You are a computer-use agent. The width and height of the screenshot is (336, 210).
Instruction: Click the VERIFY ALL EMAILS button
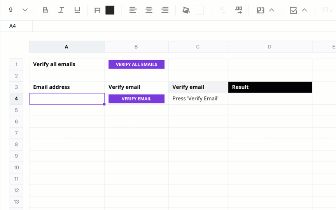pyautogui.click(x=136, y=65)
